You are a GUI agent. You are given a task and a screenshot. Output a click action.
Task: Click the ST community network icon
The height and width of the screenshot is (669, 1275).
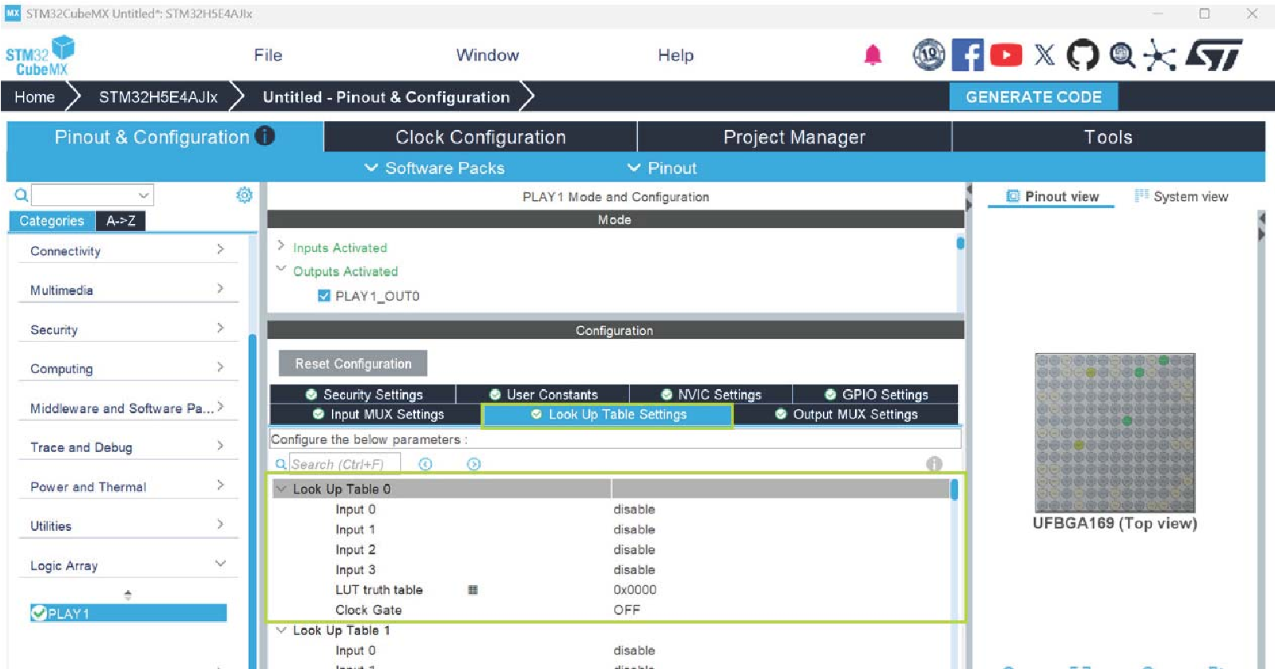coord(1159,55)
